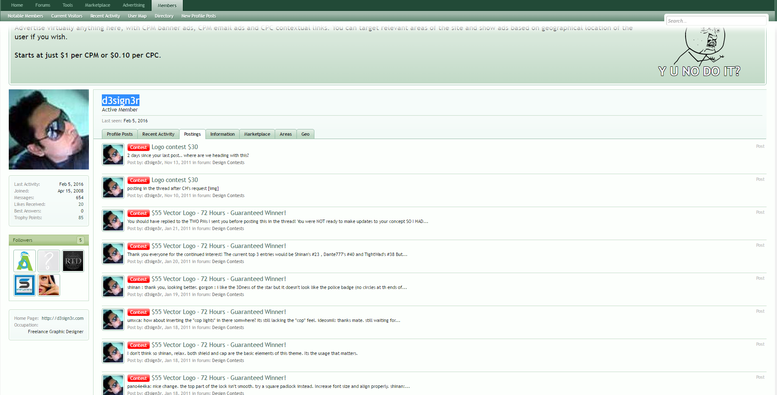Click Post link on Nov 10 row
This screenshot has width=777, height=395.
point(760,179)
